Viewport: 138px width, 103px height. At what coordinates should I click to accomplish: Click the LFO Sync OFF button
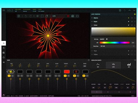[x=105, y=88]
